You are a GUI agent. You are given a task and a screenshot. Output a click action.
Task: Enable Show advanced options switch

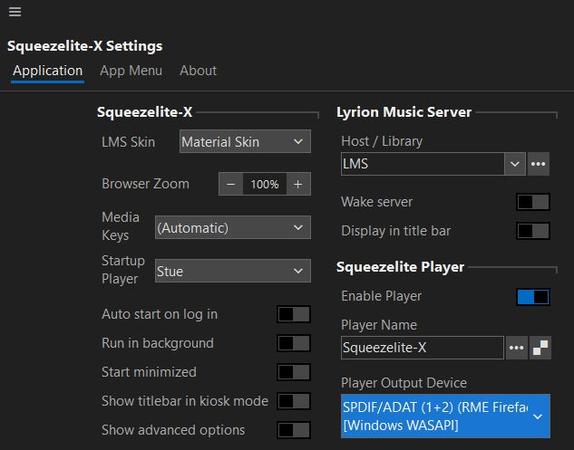point(294,430)
